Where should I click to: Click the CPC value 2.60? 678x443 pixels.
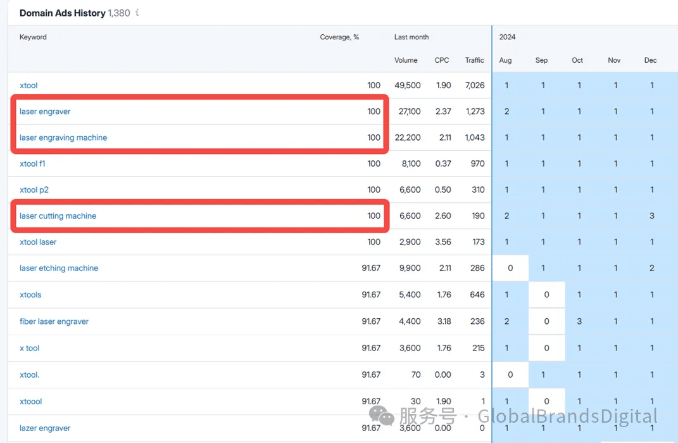click(x=443, y=215)
